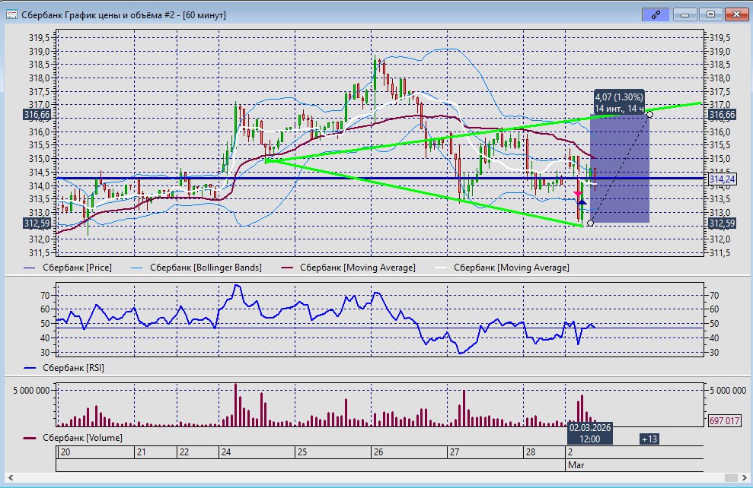Click the dark blue up-arrow buy marker
The width and height of the screenshot is (753, 488).
coord(582,201)
